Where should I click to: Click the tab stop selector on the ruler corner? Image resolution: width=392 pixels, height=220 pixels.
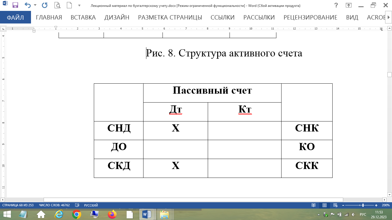click(3, 29)
